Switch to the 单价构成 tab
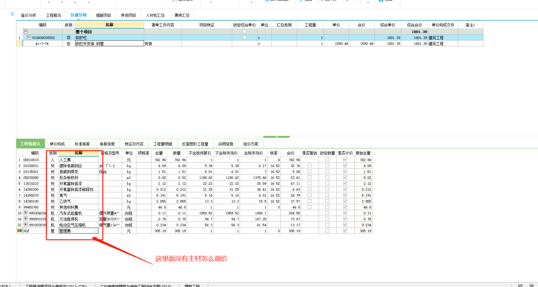The width and height of the screenshot is (538, 287). point(57,144)
